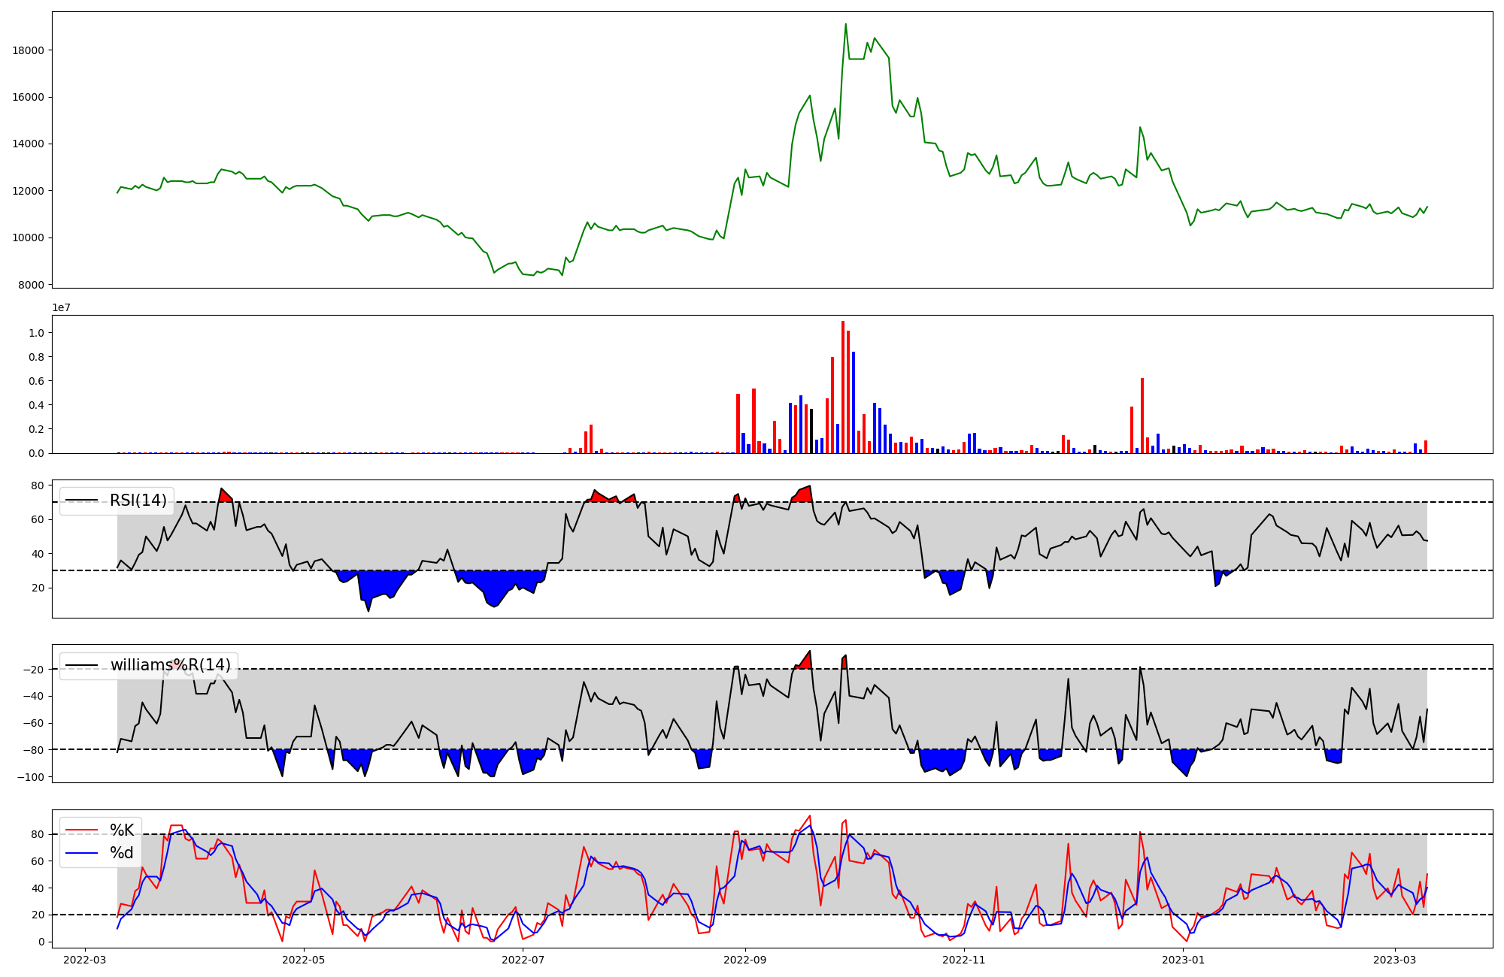
Task: Click the RSI(14) legend label
Action: click(138, 501)
